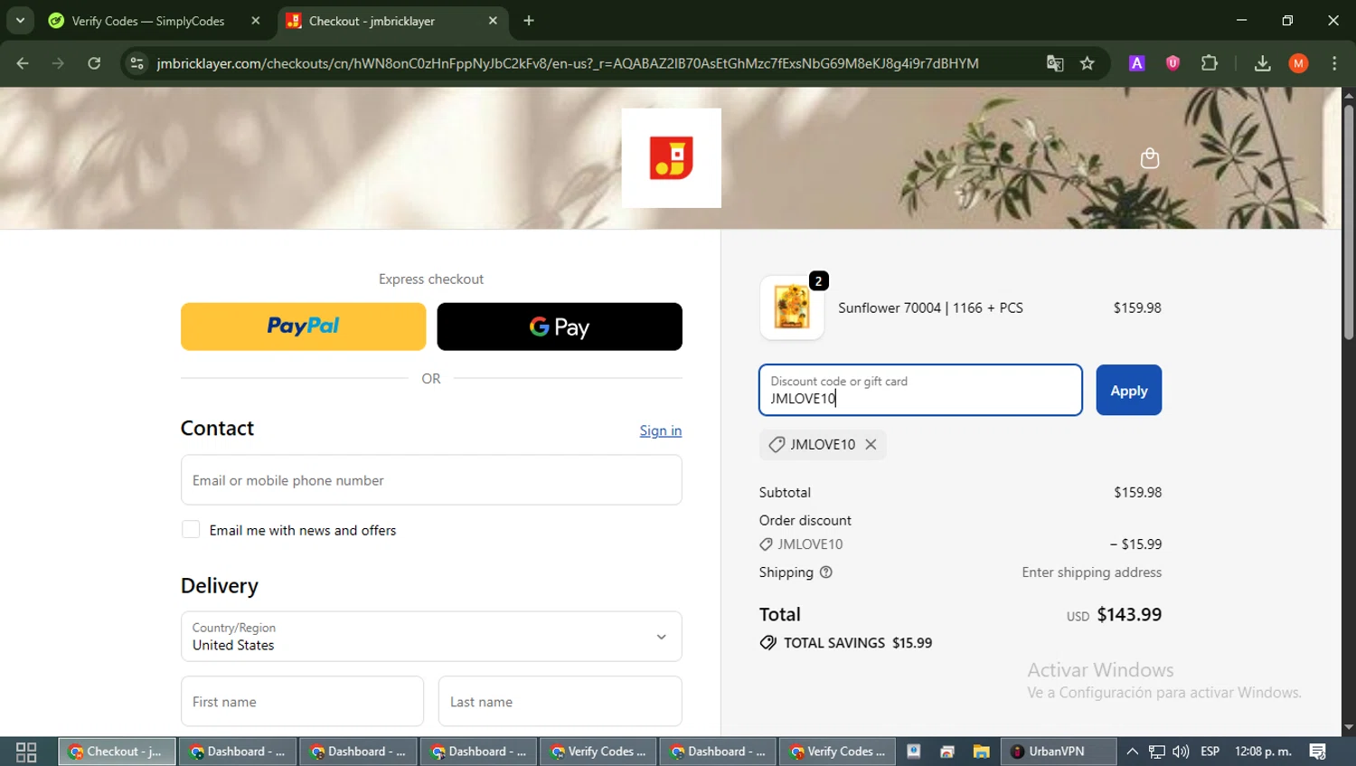
Task: Click the taskbar clock 12:08 p. m.
Action: (1263, 752)
